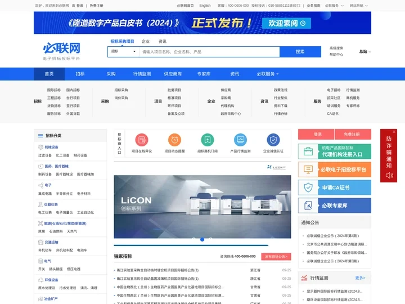This screenshot has width=405, height=304.
Task: Click the recycle icon next to 环保设备
Action: (x=40, y=280)
